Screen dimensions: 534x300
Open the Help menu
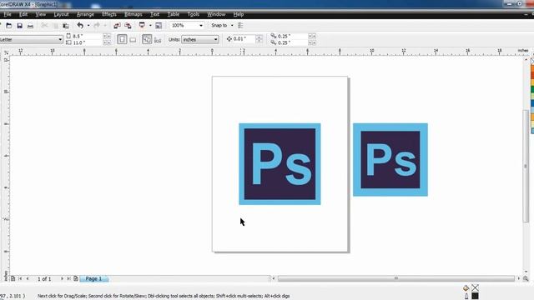point(239,14)
